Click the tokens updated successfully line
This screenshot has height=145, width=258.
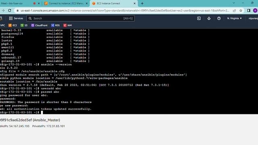pos(46,109)
